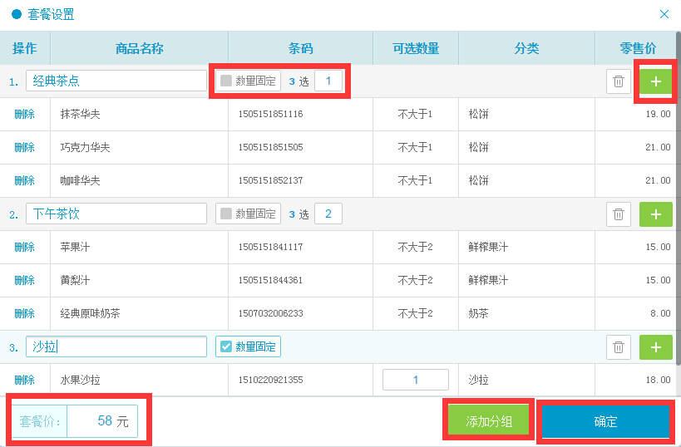681x447 pixels.
Task: Uncheck 数量固定 for 沙拉 group
Action: [225, 346]
